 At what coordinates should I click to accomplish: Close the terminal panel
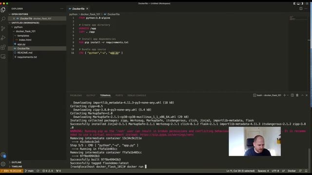point(307,95)
